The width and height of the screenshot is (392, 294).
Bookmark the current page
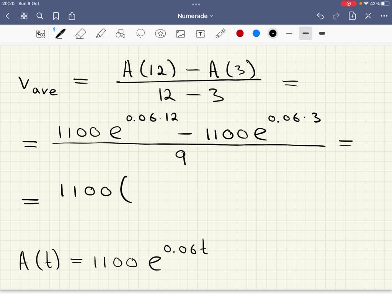56,16
